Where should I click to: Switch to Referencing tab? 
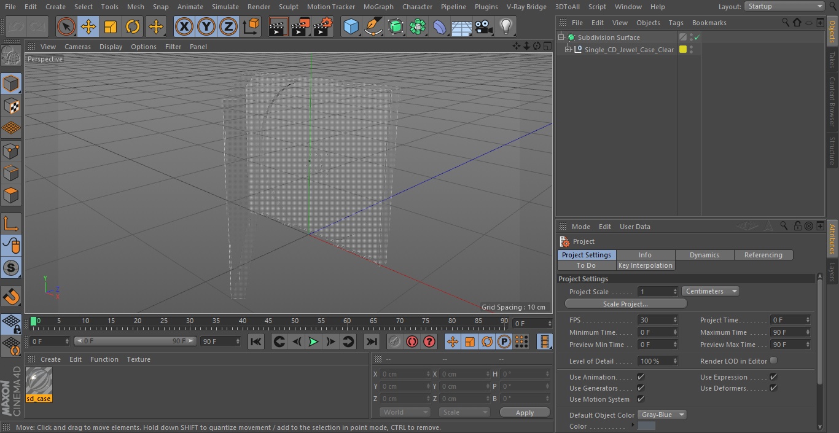click(x=763, y=255)
